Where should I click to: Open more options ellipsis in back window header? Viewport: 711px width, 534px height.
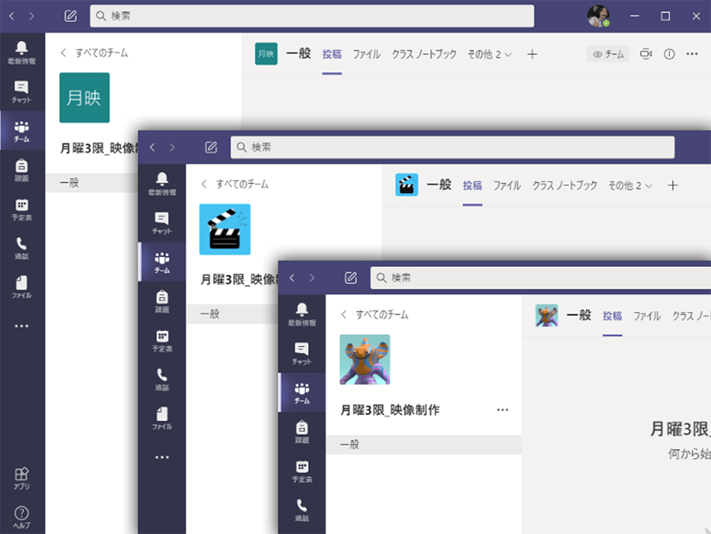tap(692, 54)
